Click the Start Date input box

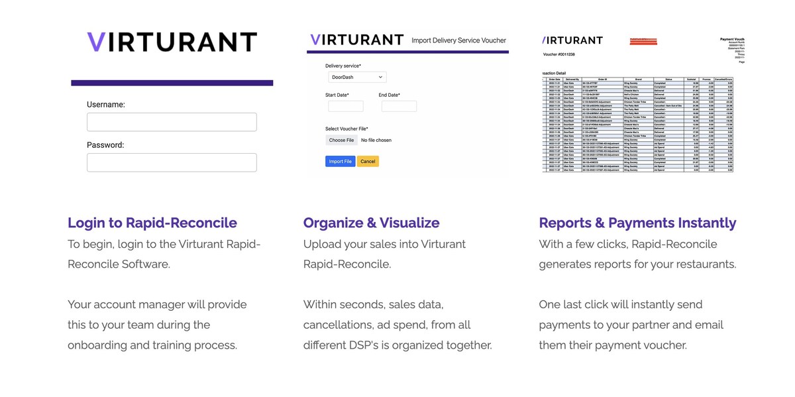coord(346,106)
